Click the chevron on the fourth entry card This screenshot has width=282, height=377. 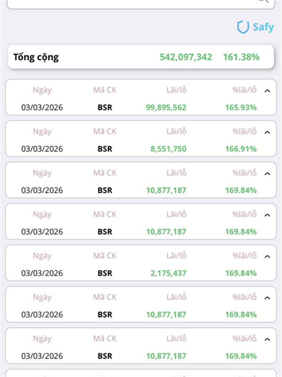coord(267,215)
